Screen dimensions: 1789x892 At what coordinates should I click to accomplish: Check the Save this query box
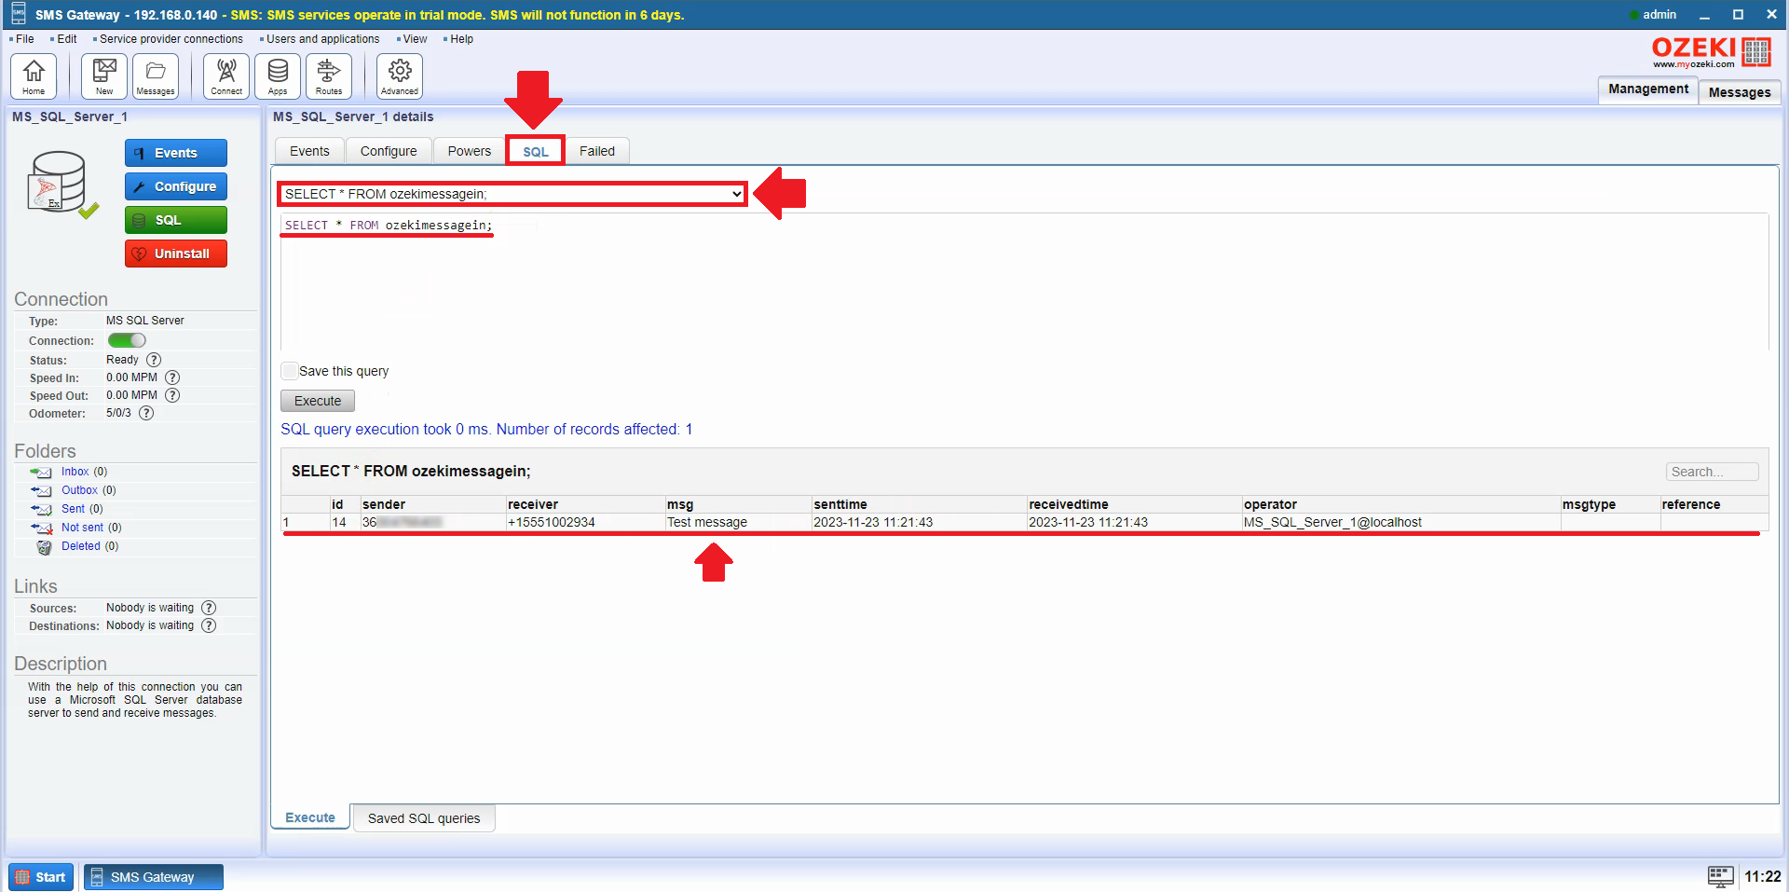pyautogui.click(x=290, y=371)
